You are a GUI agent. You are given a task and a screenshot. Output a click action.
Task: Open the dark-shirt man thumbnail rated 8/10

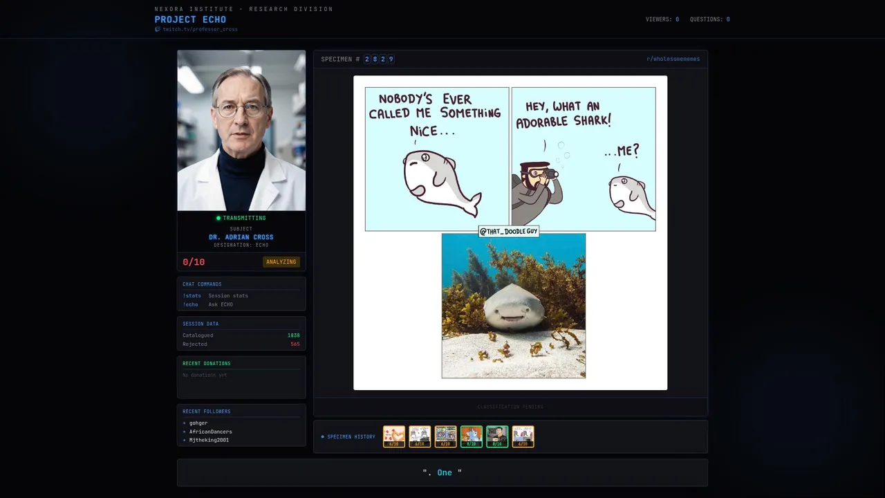coord(497,436)
